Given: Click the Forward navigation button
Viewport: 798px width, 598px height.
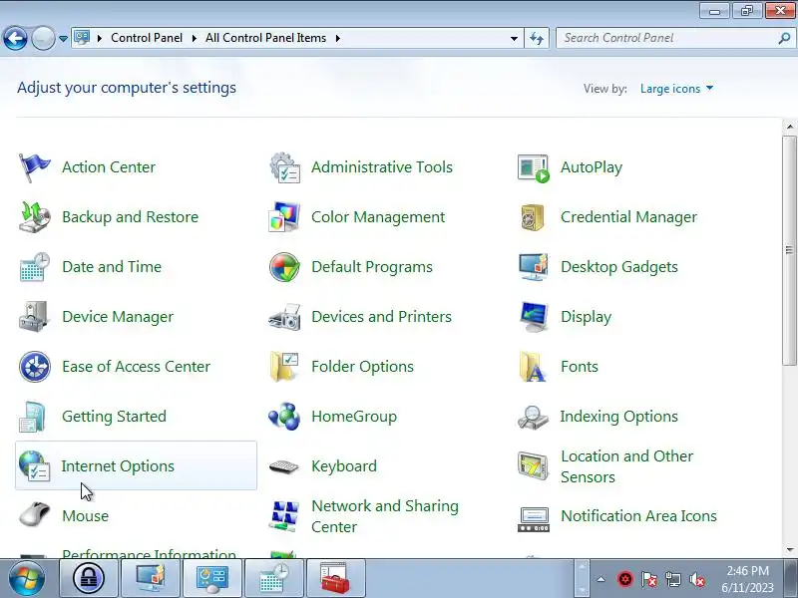Looking at the screenshot, I should 43,38.
